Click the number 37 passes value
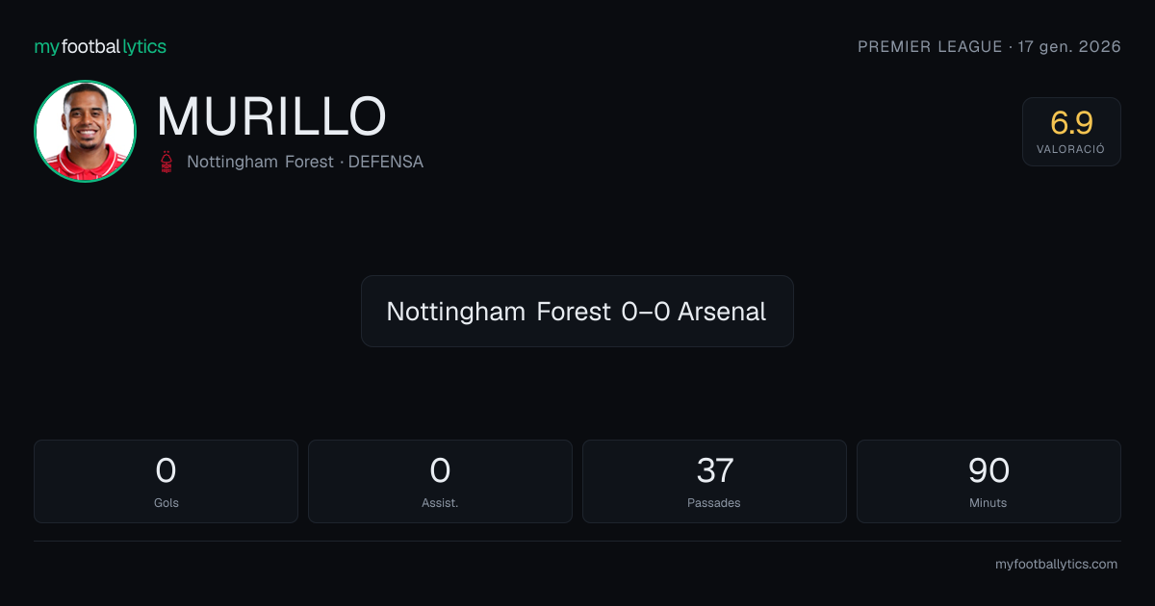 pos(714,470)
